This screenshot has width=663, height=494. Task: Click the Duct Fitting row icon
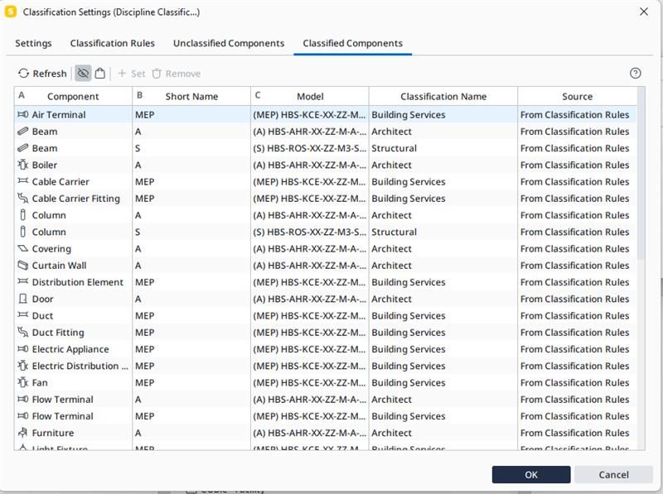pyautogui.click(x=23, y=332)
